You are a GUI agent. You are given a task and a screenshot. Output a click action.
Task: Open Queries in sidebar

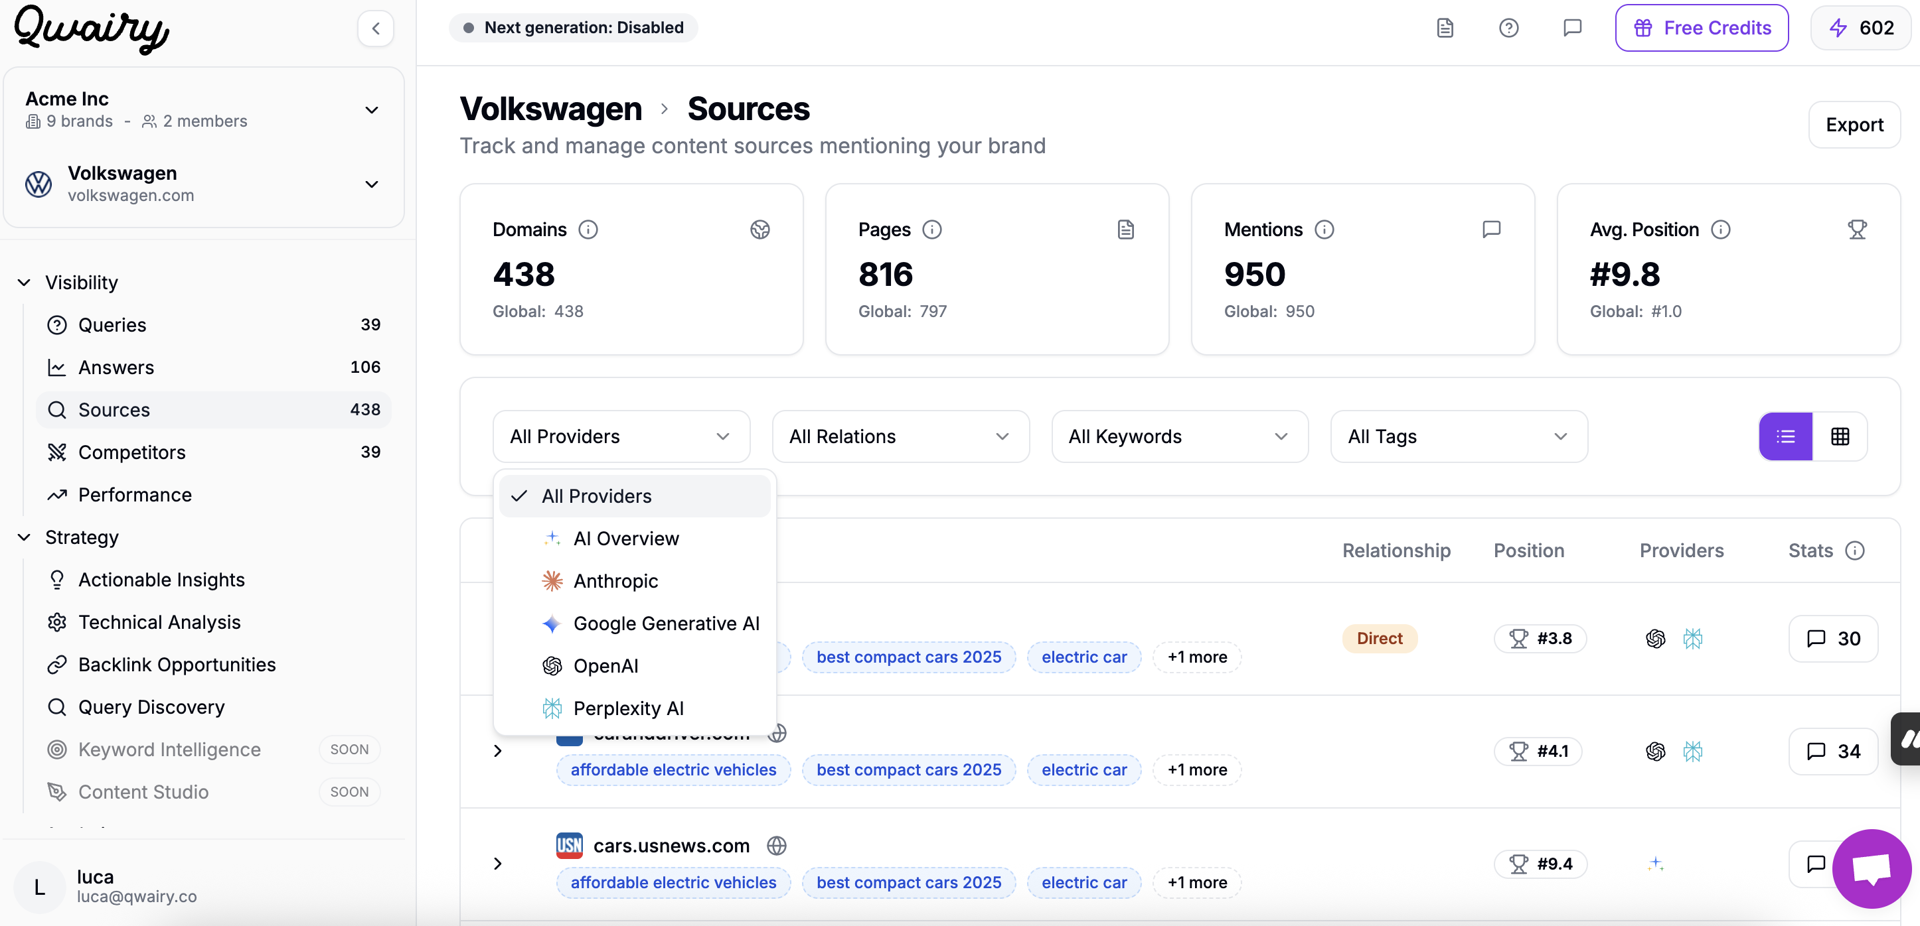[x=213, y=325]
